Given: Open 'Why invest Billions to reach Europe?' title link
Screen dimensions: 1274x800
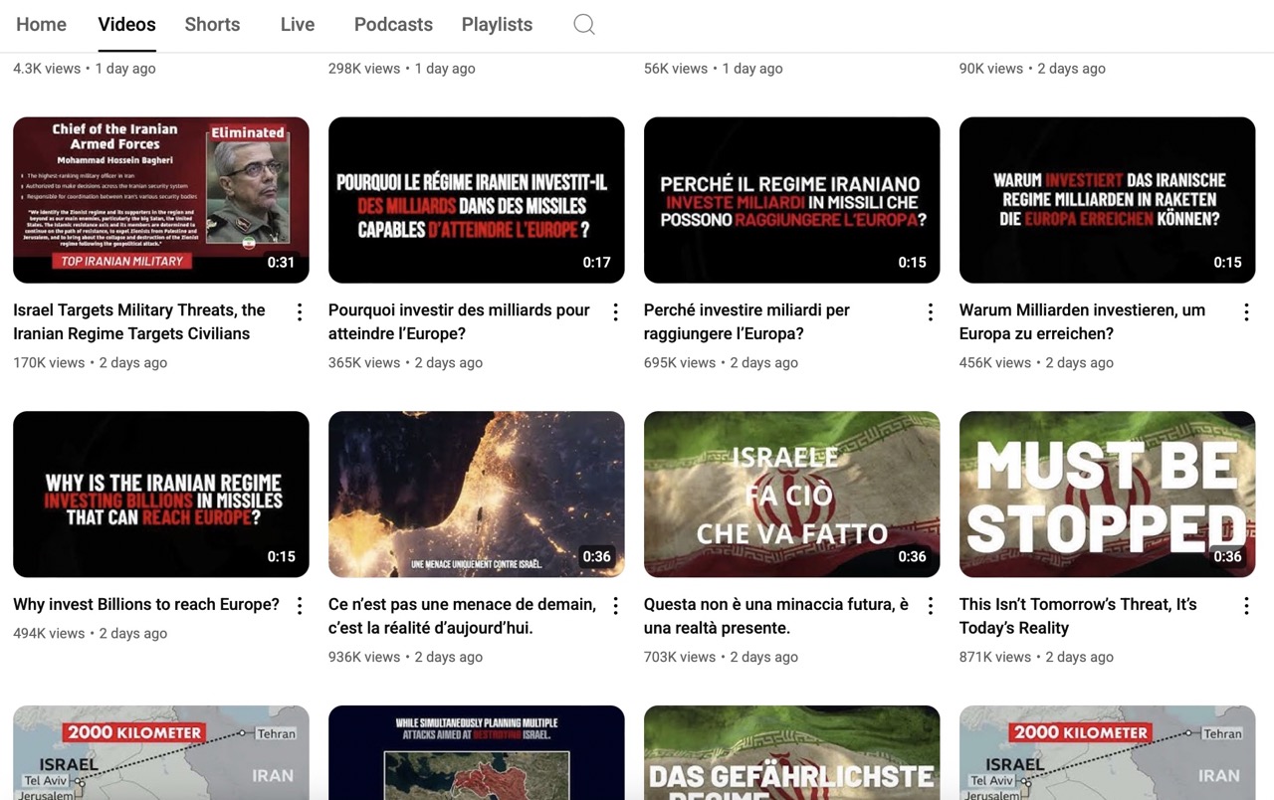Looking at the screenshot, I should [x=146, y=605].
